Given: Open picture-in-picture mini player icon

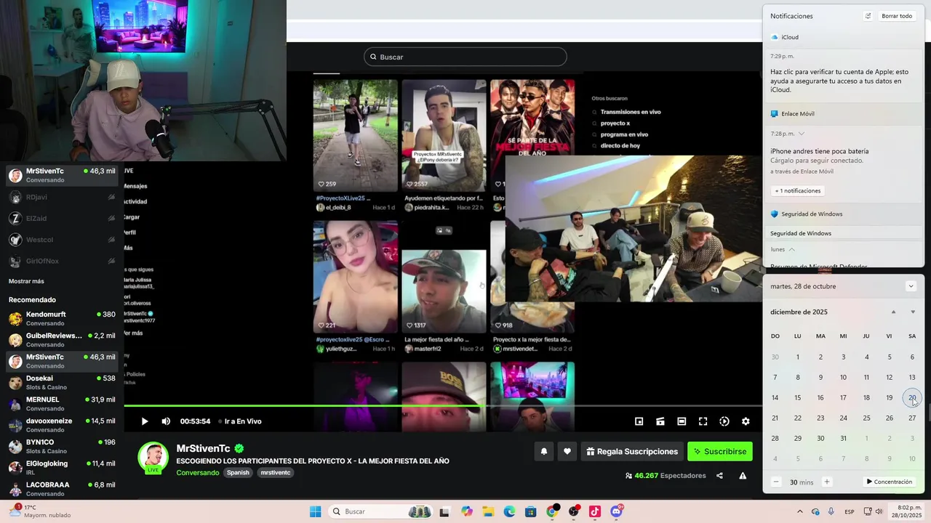Looking at the screenshot, I should pyautogui.click(x=639, y=421).
